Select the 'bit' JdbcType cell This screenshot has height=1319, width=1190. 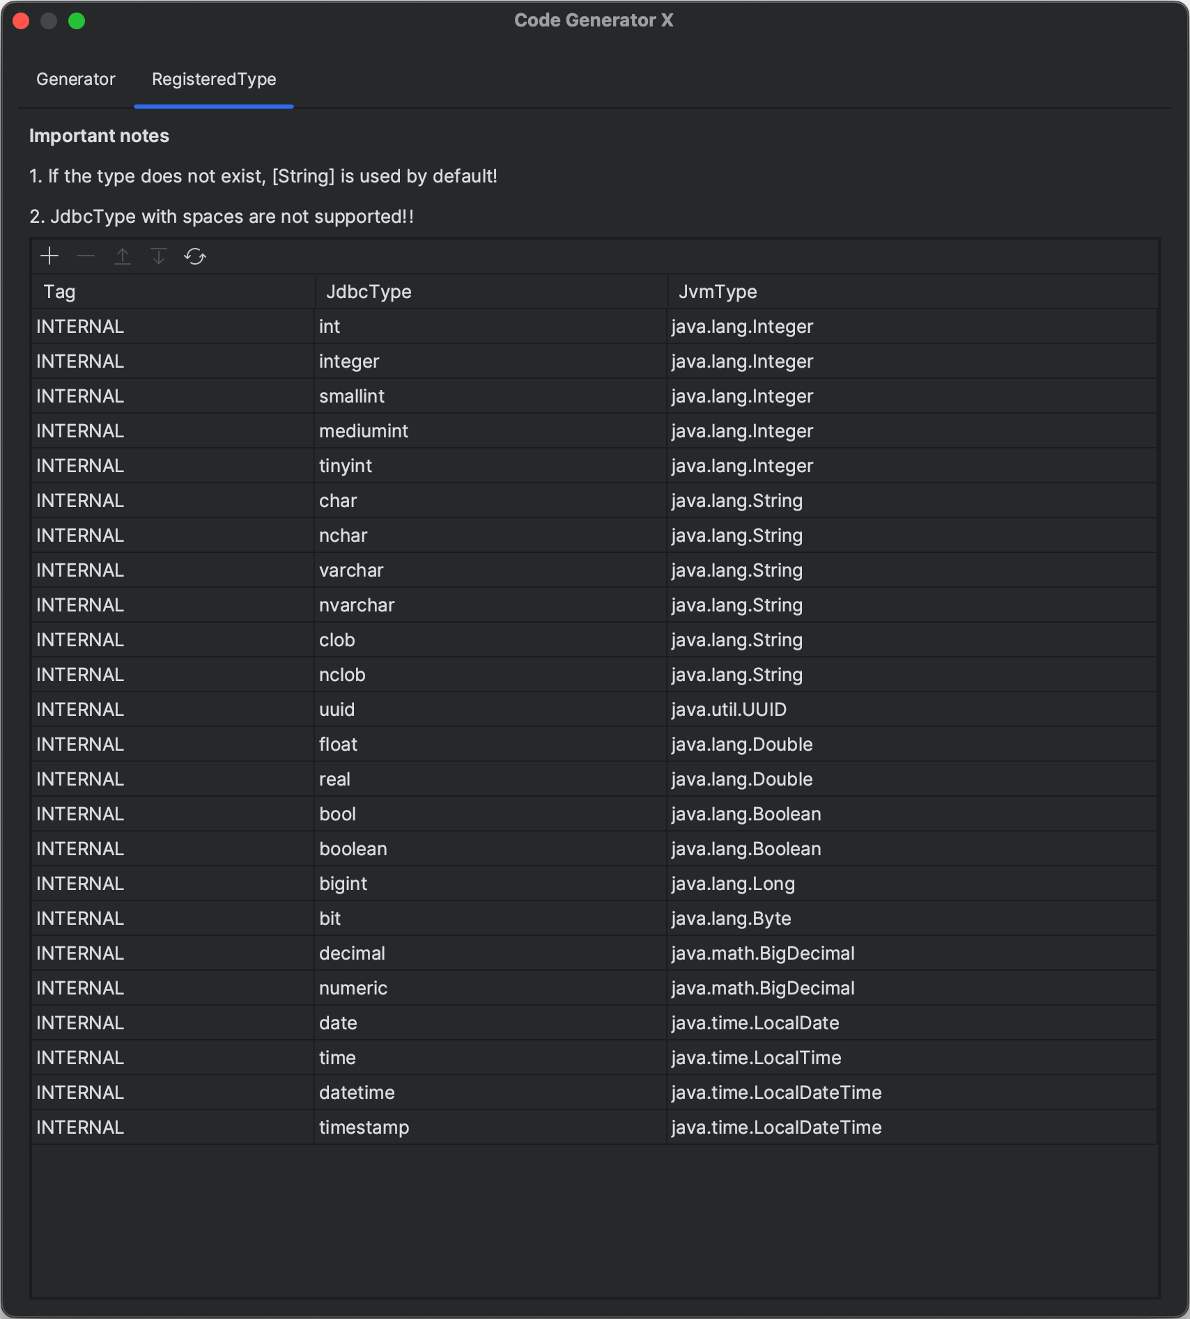pos(490,919)
